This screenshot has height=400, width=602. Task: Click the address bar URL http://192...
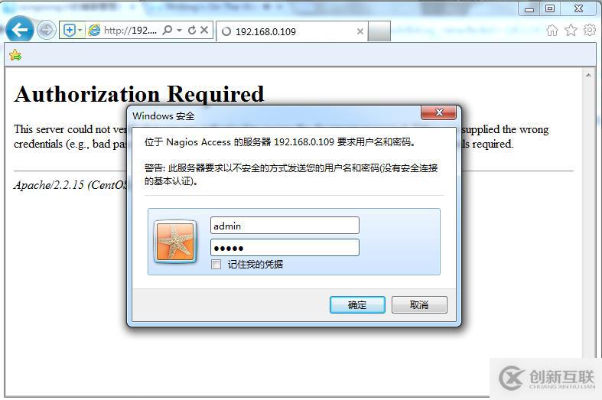pos(131,31)
